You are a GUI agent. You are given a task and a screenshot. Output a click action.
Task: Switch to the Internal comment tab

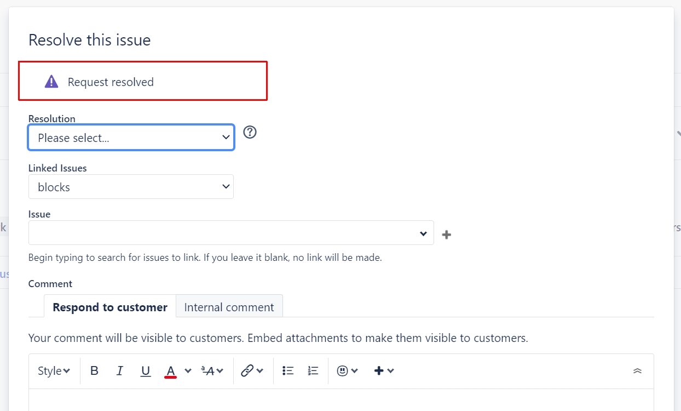229,307
